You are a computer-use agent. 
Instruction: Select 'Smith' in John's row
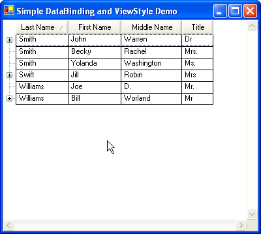[x=42, y=40]
